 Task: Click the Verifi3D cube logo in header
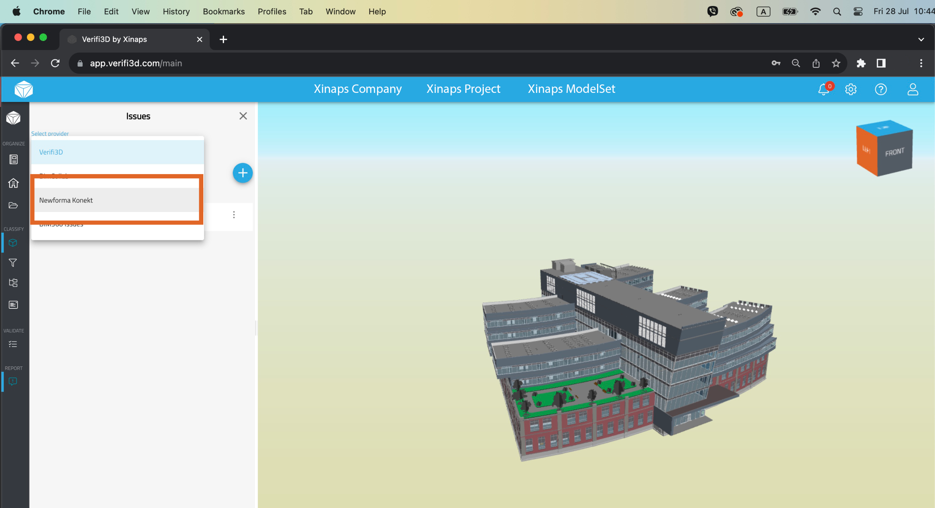(23, 89)
